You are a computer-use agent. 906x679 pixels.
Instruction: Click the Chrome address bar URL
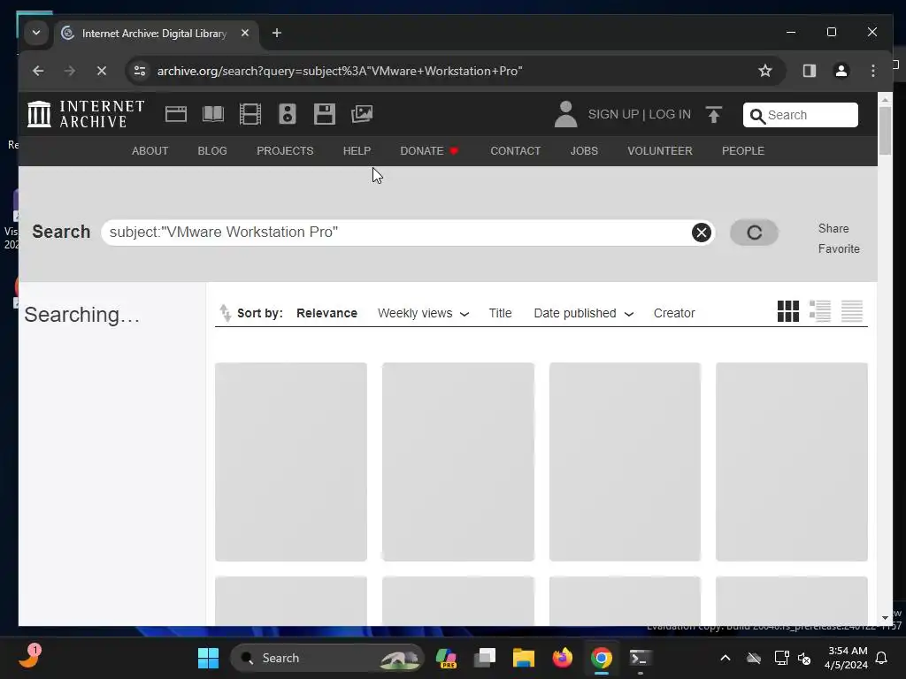click(340, 71)
